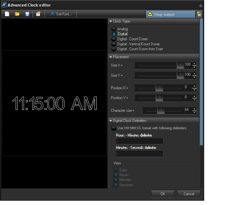Select the Analog clock type
The width and height of the screenshot is (233, 205).
114,29
